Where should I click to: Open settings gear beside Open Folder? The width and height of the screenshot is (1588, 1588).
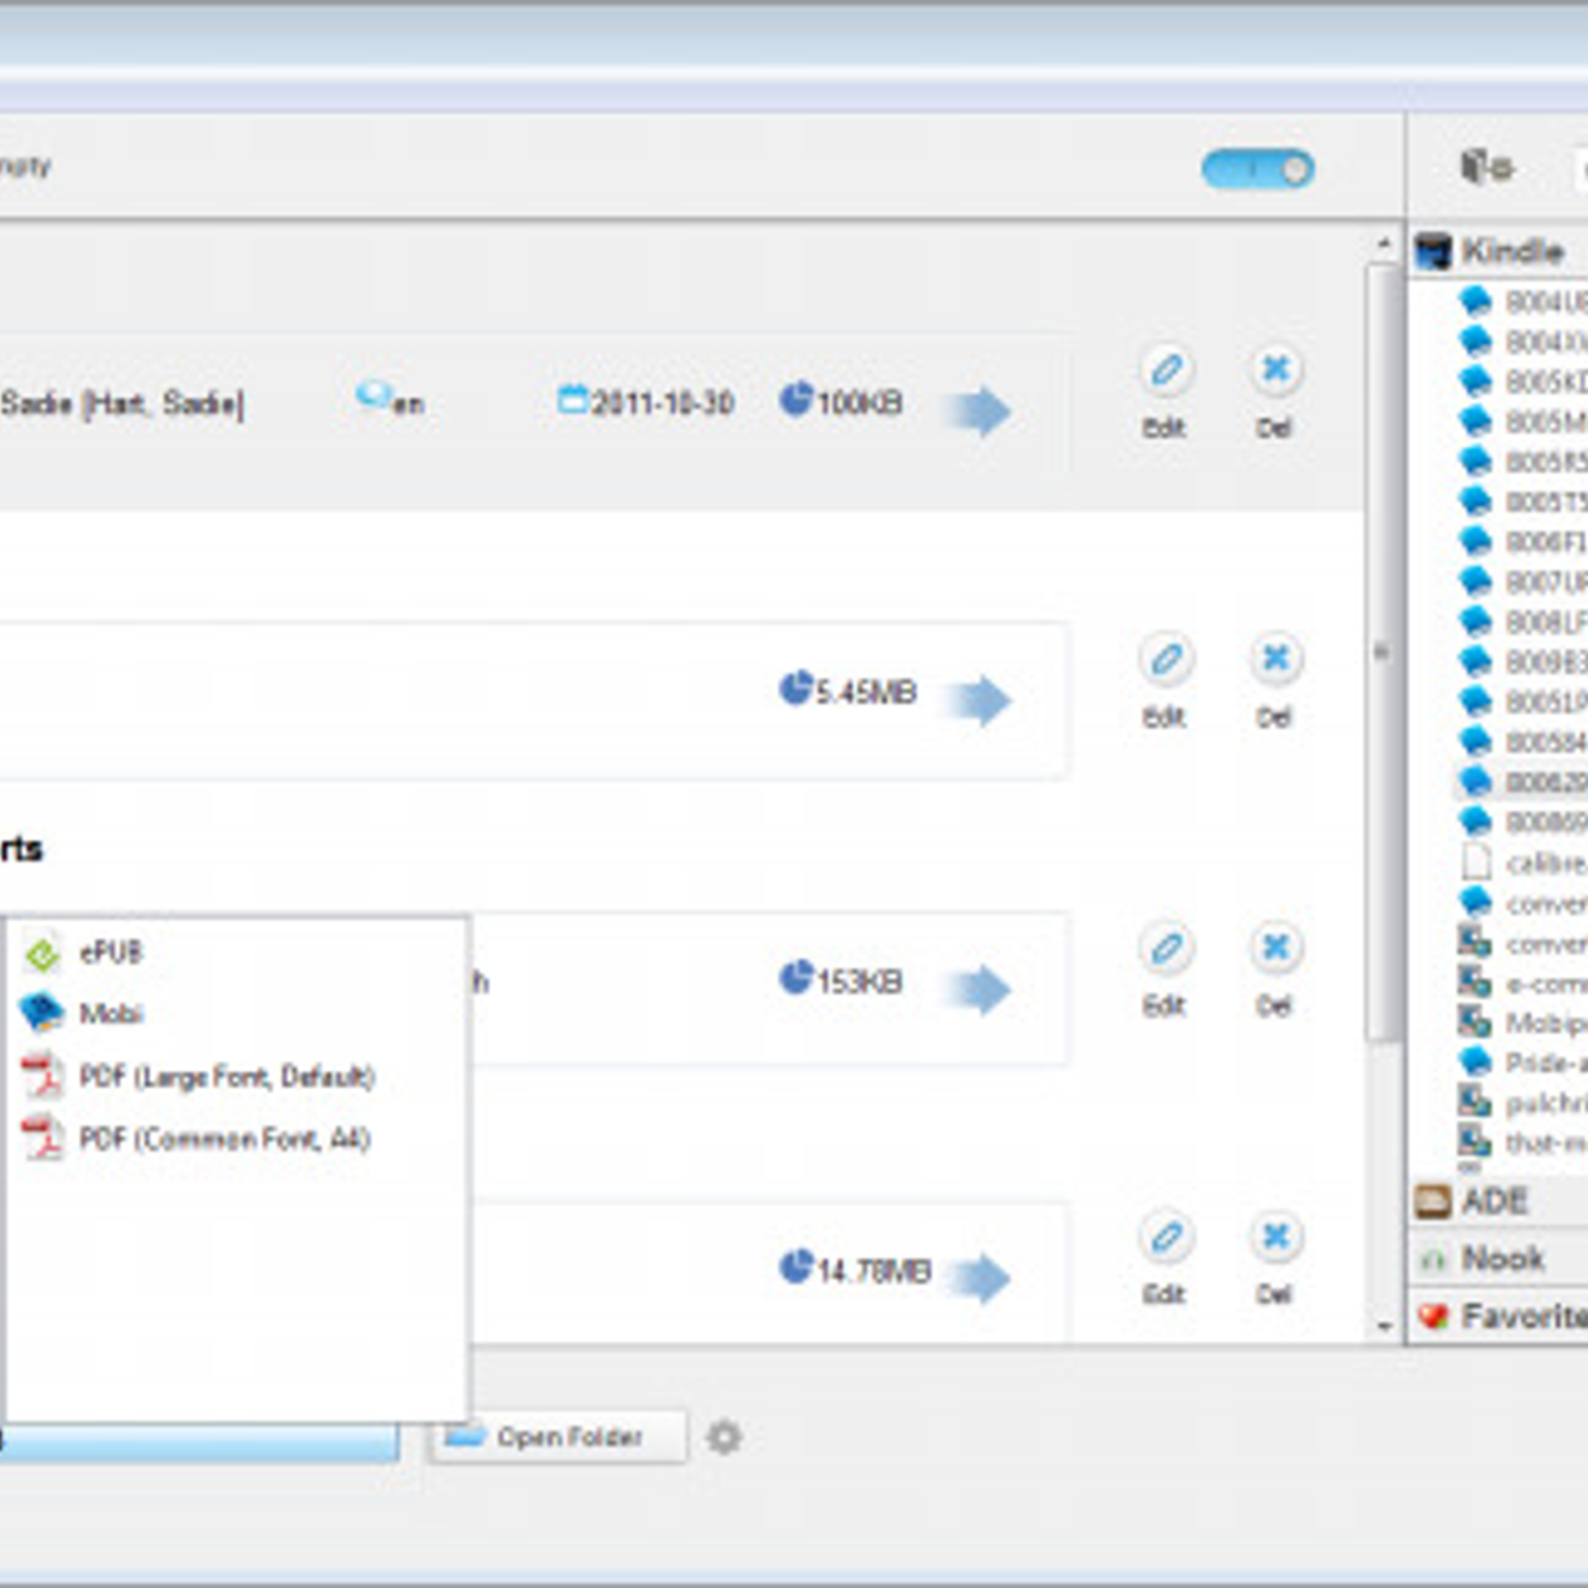[x=724, y=1436]
